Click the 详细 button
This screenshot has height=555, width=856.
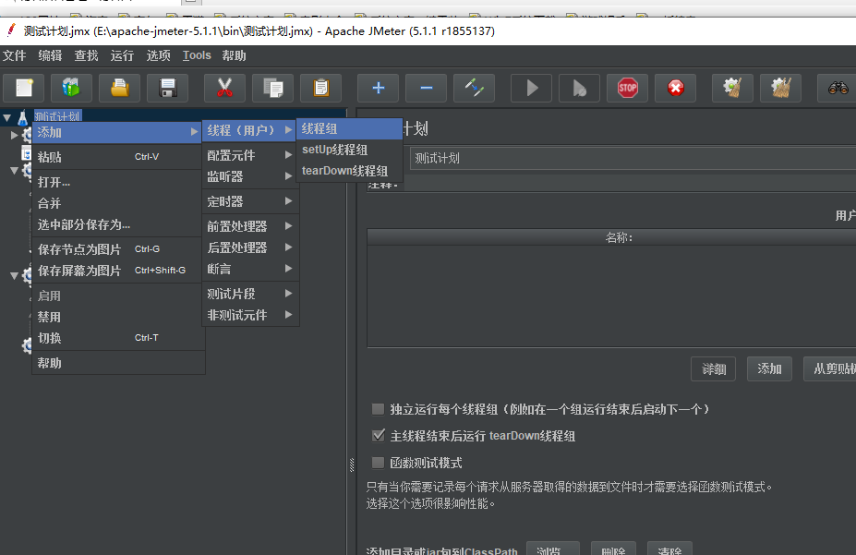click(x=714, y=368)
